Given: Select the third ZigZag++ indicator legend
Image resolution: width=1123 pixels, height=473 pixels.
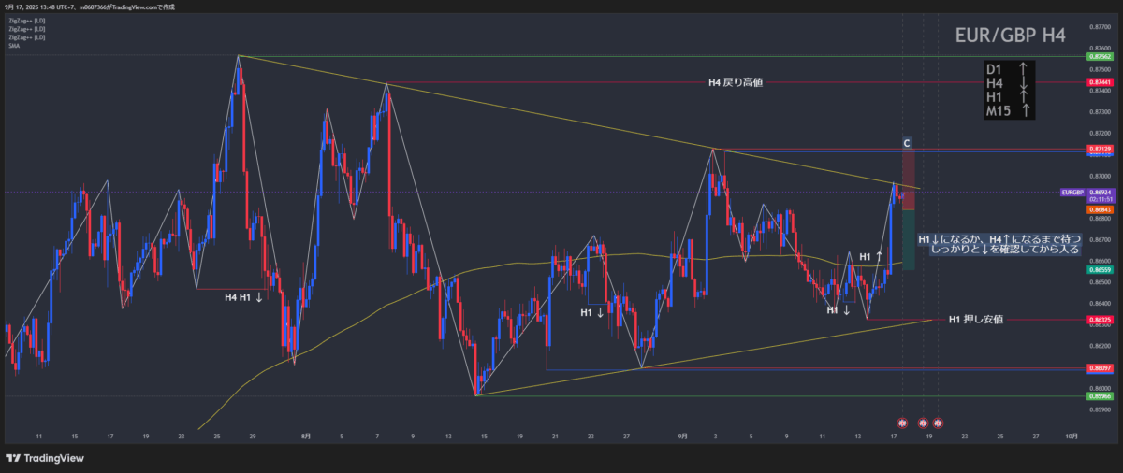Looking at the screenshot, I should [x=26, y=37].
